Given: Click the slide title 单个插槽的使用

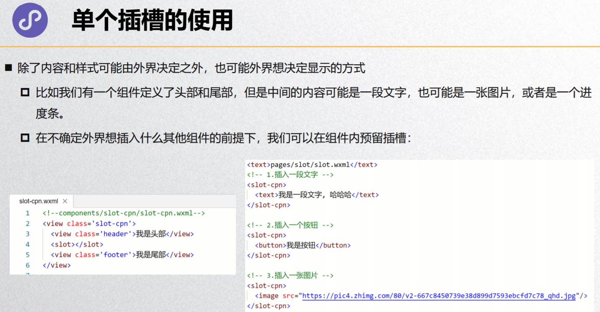Looking at the screenshot, I should [152, 21].
